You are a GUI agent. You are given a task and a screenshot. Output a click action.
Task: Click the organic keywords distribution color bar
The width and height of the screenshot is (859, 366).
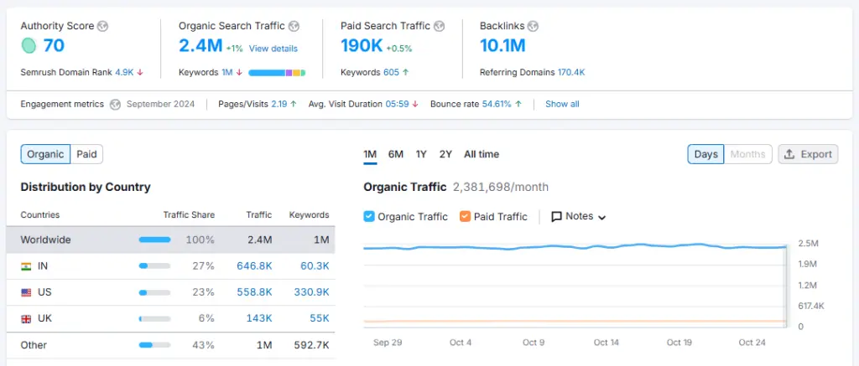click(x=277, y=73)
